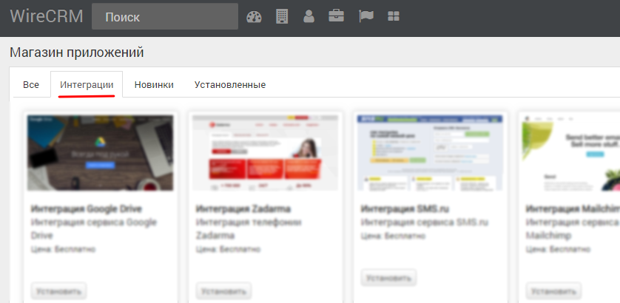Click the Интеграция SMS.ru title

[x=405, y=208]
